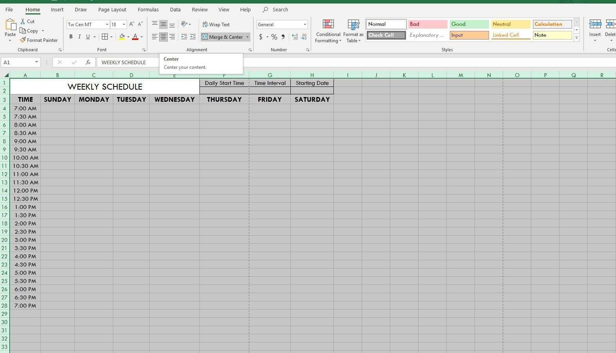Open Merge & Center dropdown arrow
Viewport: 616px width, 353px height.
247,37
